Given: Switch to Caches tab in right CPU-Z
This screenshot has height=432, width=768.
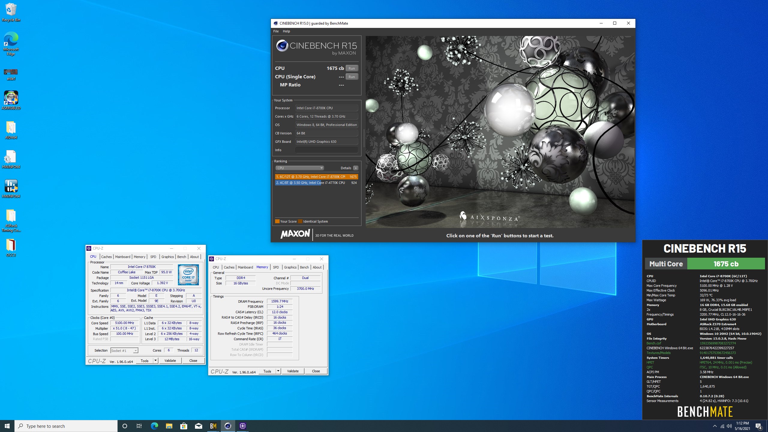Looking at the screenshot, I should pyautogui.click(x=229, y=267).
